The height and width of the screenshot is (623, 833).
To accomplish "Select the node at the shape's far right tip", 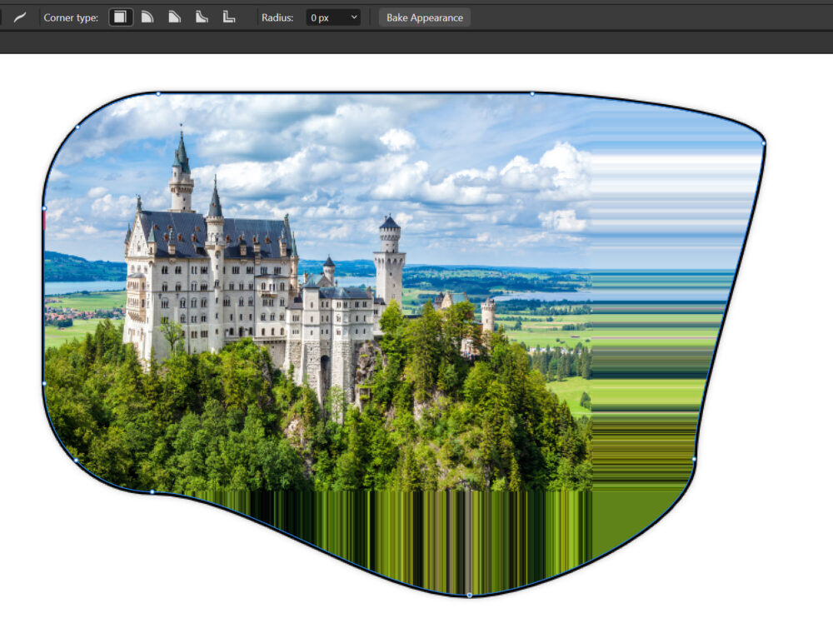I will pyautogui.click(x=763, y=142).
